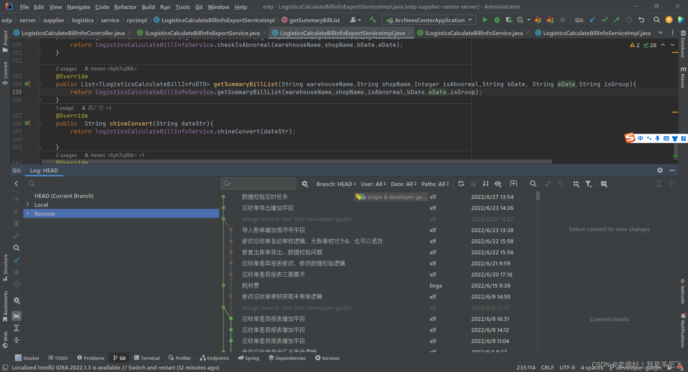Screen dimensions: 688x372
Task: Toggle Sogou soft keyboard icon
Action: coord(666,138)
